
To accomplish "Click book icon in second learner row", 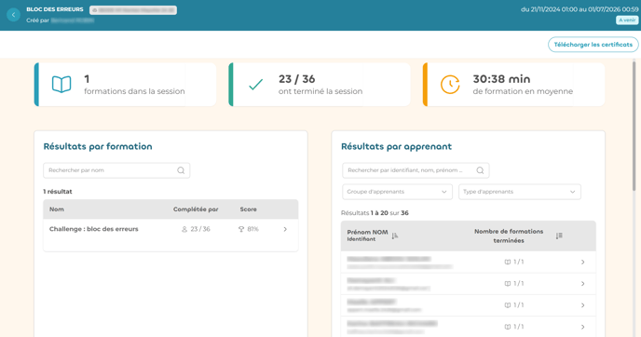I will point(508,284).
